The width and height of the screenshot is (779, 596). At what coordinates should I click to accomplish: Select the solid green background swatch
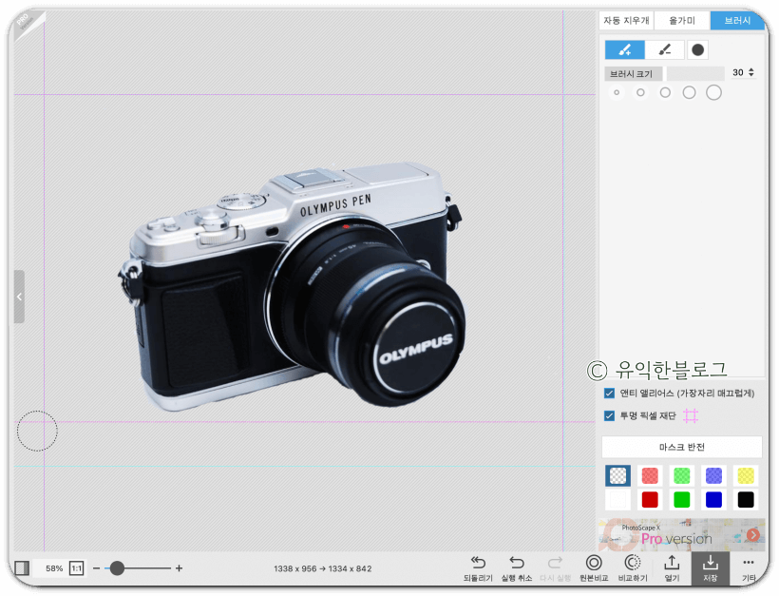point(682,500)
